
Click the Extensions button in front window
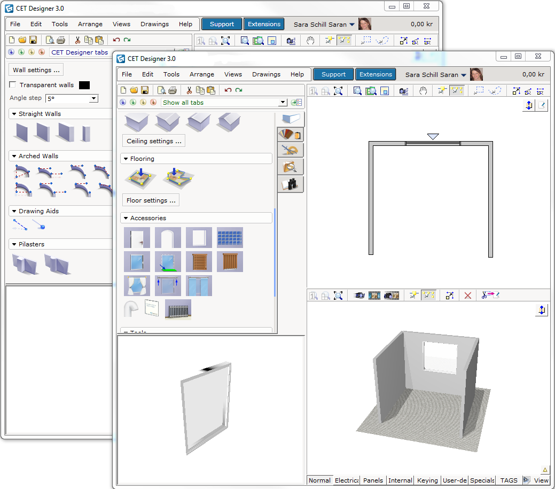[x=376, y=74]
